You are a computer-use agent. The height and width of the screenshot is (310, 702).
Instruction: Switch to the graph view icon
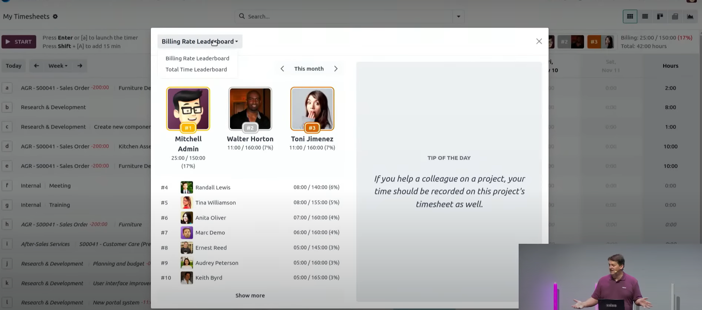[690, 16]
